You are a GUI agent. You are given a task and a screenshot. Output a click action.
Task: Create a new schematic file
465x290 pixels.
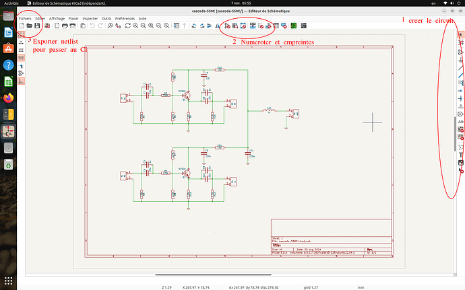[22, 26]
